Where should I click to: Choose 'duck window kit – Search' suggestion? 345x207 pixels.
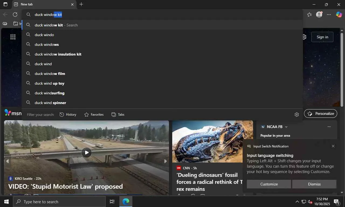[x=163, y=25]
